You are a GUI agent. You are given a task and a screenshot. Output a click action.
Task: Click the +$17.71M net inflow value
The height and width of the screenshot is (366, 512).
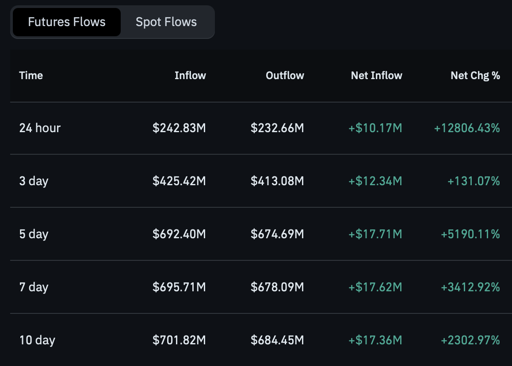click(375, 234)
